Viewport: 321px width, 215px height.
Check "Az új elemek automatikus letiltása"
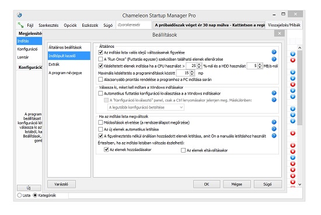(x=100, y=129)
